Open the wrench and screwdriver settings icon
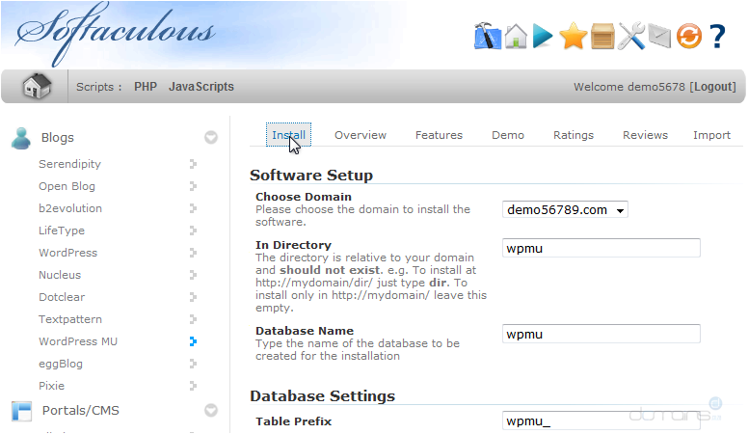 631,37
